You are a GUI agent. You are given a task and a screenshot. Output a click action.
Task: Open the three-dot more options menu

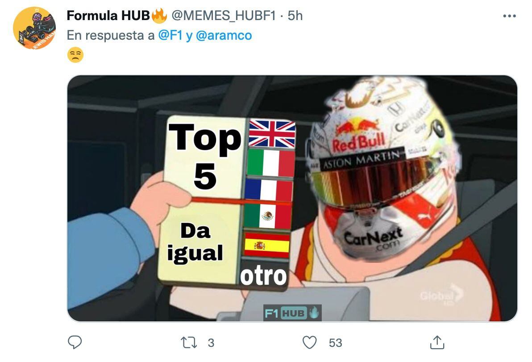pyautogui.click(x=509, y=16)
